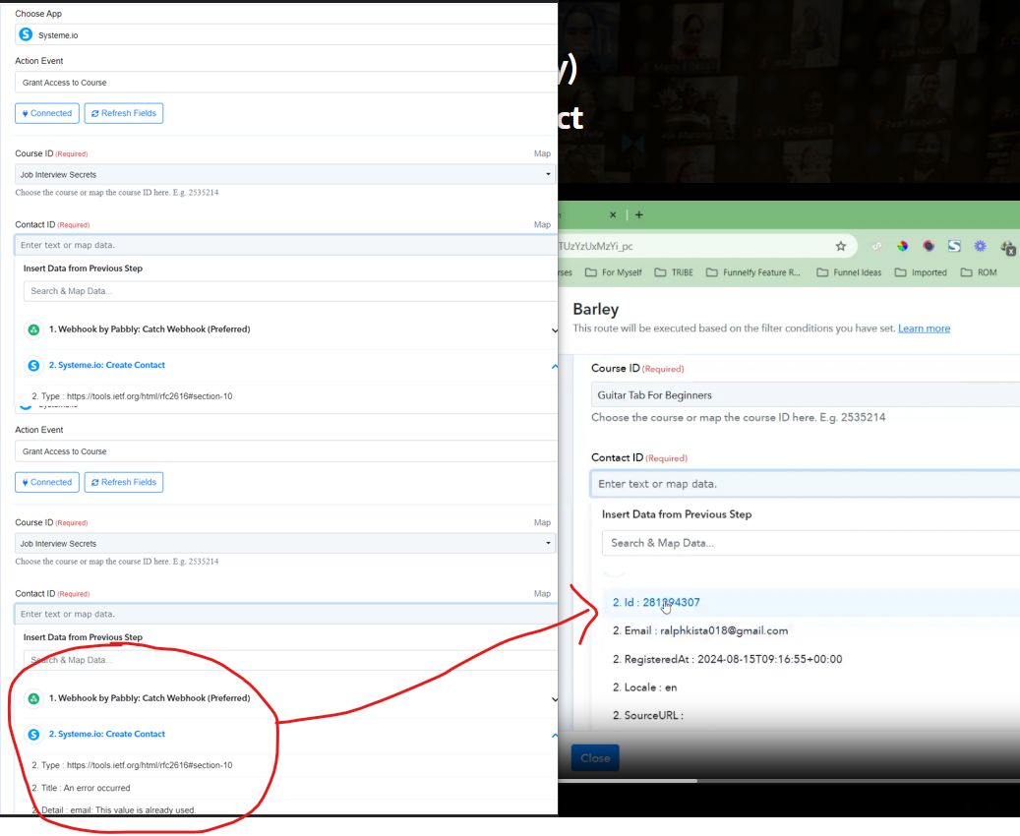
Task: Click lower Refresh Fields button
Action: pos(124,482)
